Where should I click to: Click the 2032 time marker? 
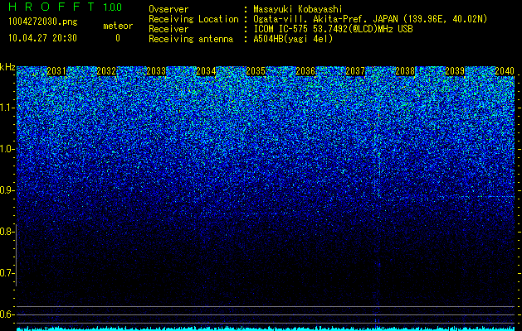(x=106, y=71)
